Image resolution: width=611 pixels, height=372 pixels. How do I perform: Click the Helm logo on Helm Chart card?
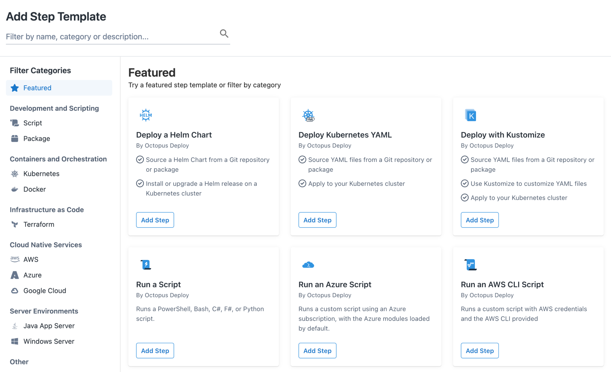[x=146, y=115]
